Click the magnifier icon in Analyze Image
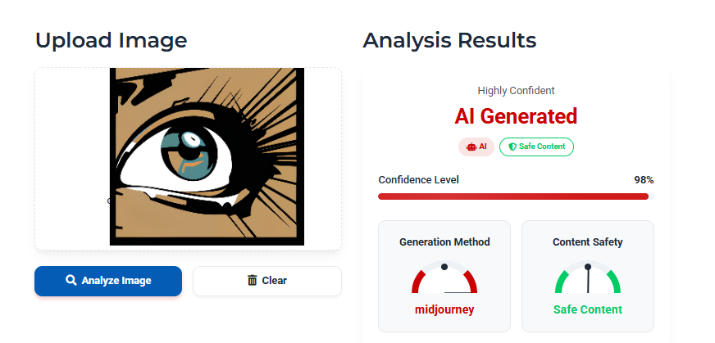 click(x=71, y=280)
